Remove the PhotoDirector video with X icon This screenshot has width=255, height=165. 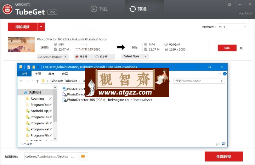click(x=241, y=48)
